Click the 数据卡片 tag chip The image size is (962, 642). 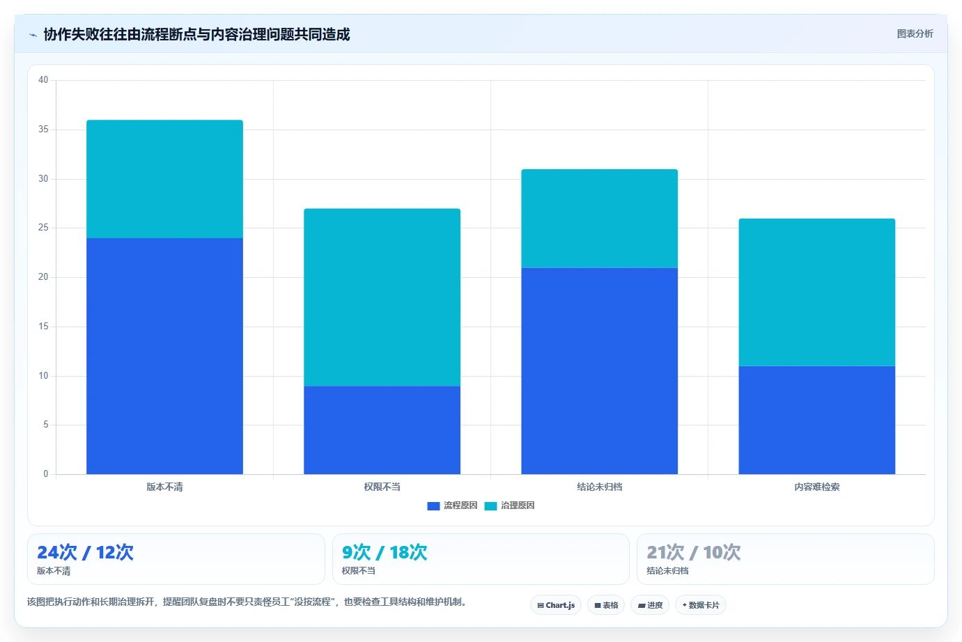point(701,605)
